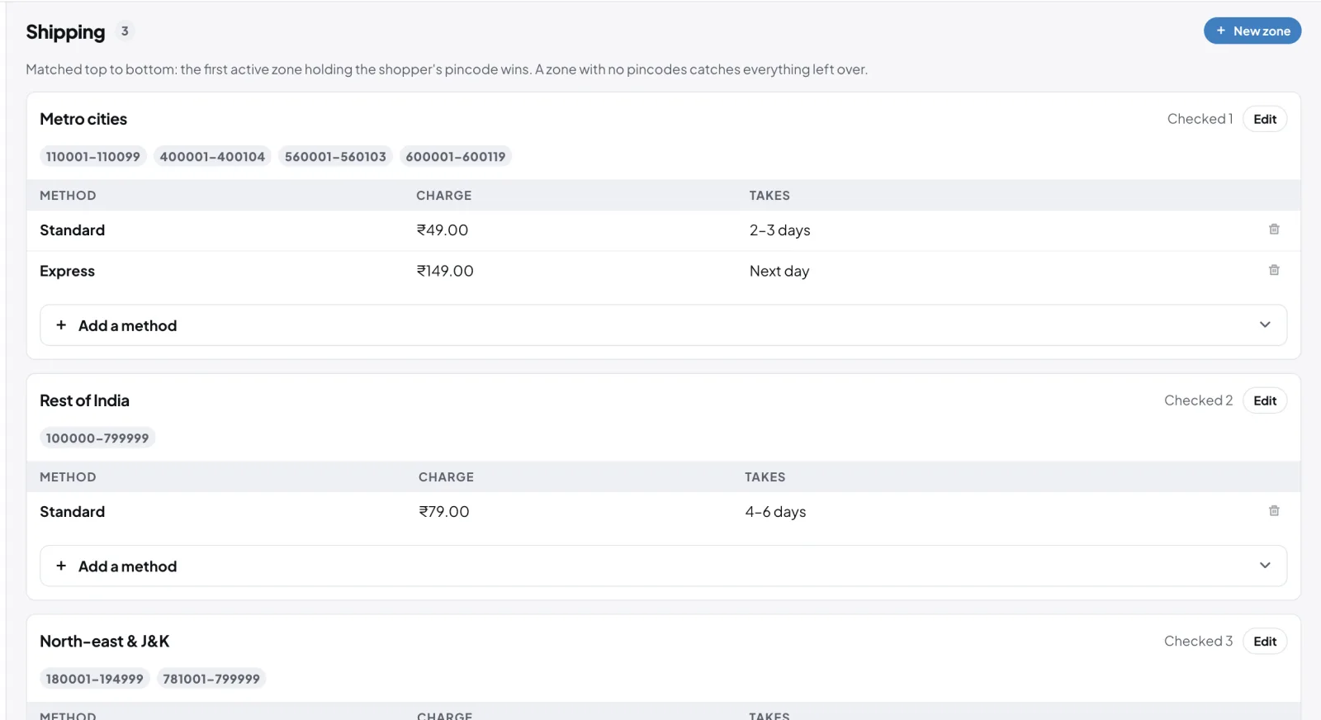
Task: Click the ₹49.00 charge value
Action: (443, 230)
